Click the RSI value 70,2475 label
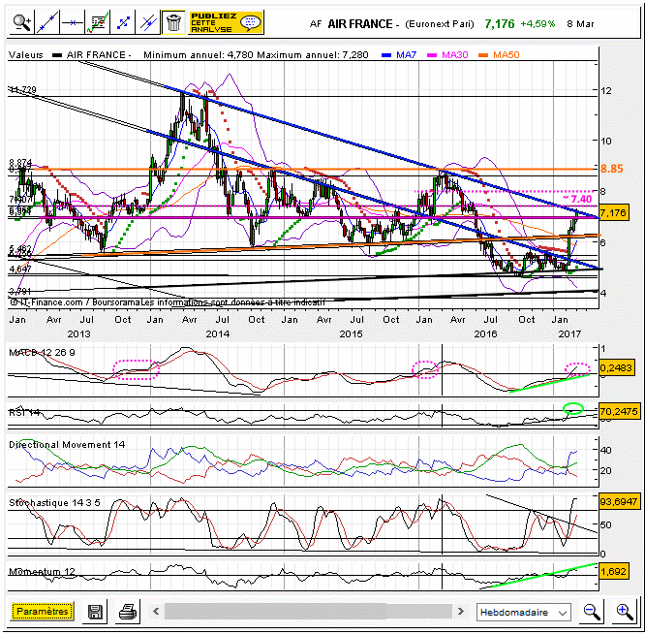 click(x=619, y=411)
